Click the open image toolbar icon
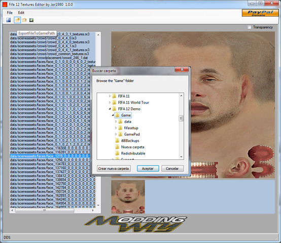Viewport: 281px width, 243px height. pyautogui.click(x=9, y=20)
